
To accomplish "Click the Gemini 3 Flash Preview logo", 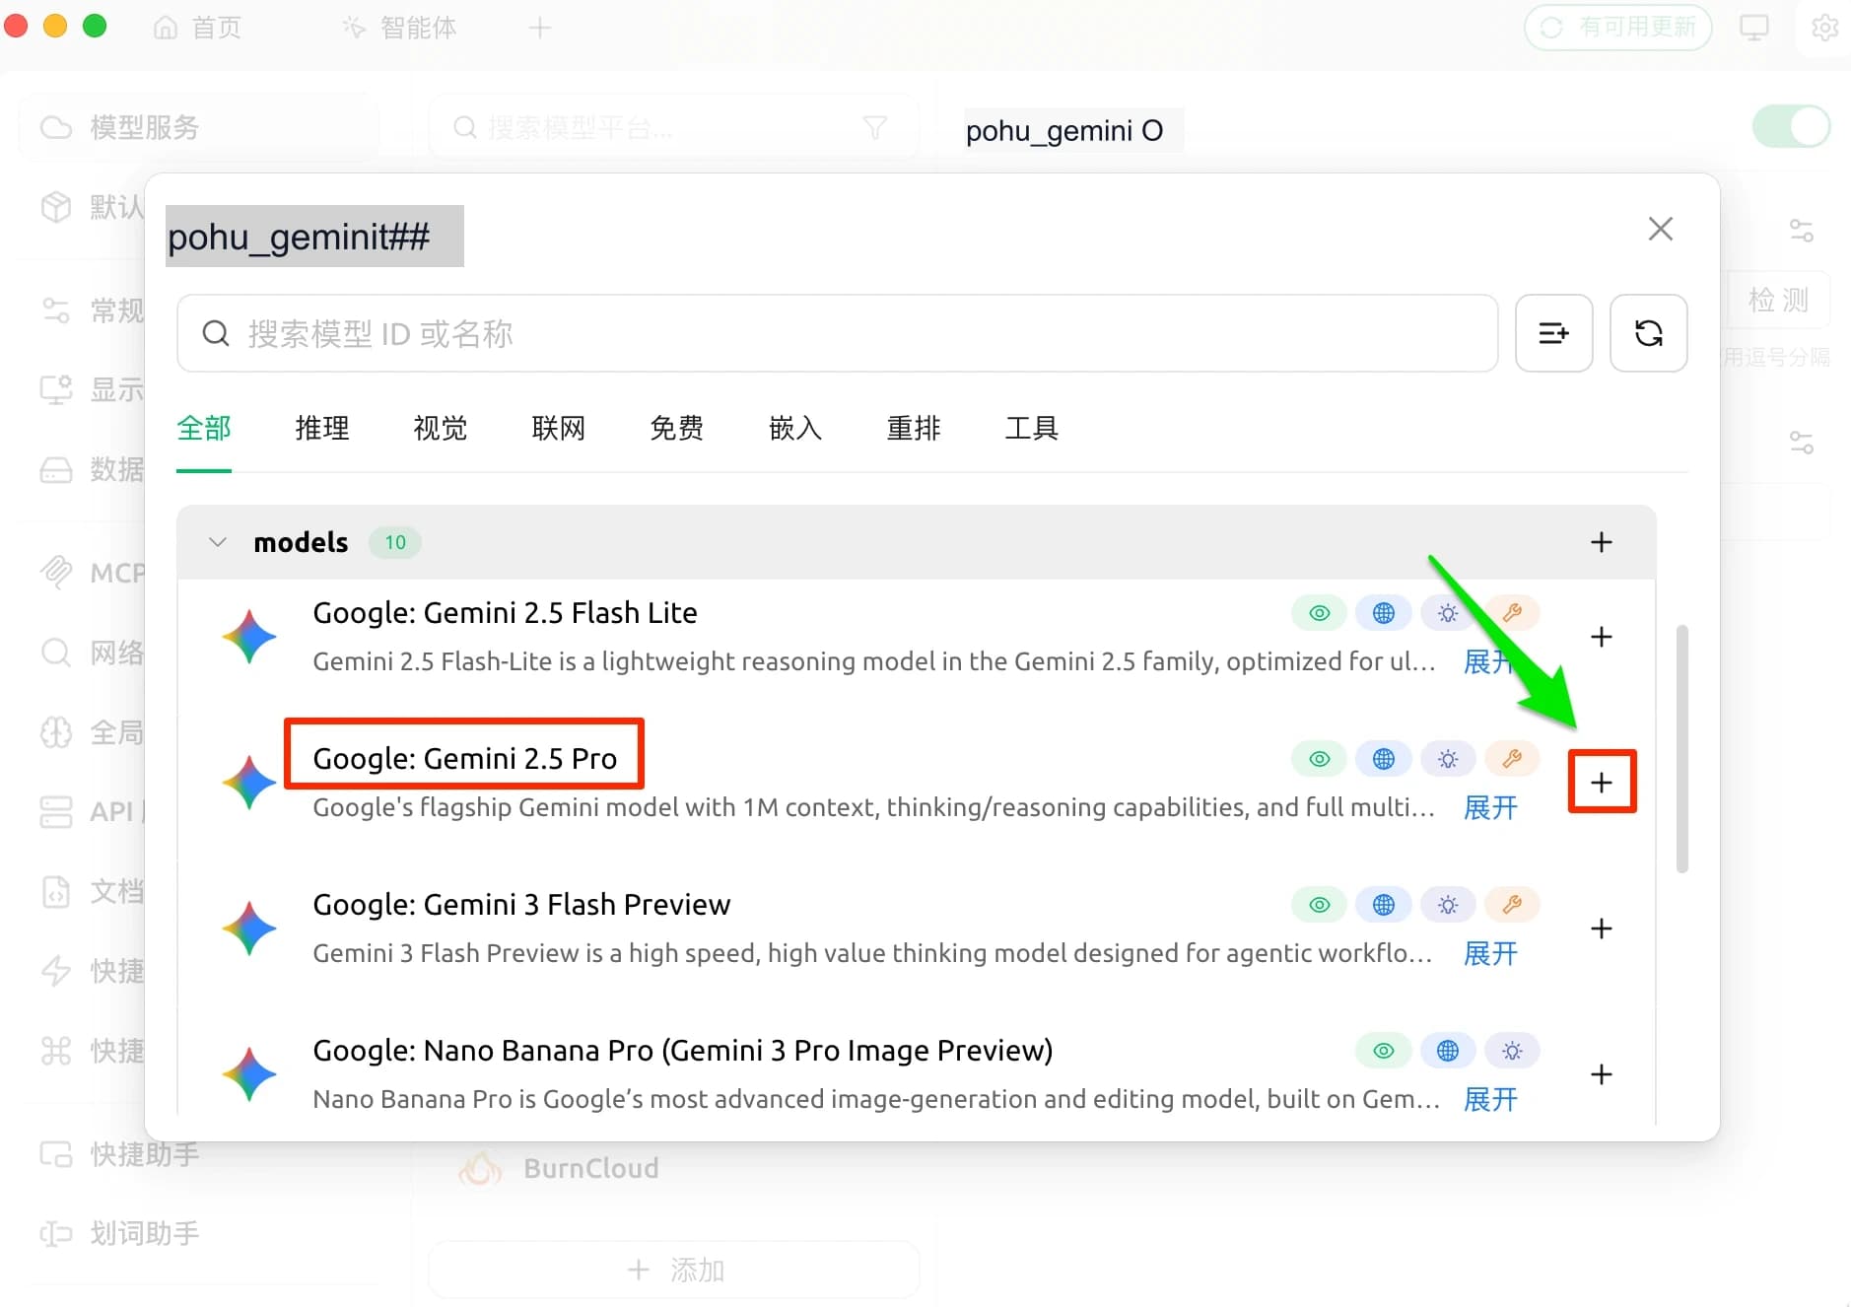I will pos(249,929).
